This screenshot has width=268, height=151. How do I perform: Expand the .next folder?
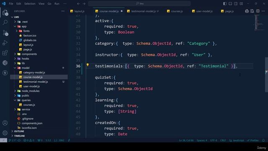(x=15, y=22)
